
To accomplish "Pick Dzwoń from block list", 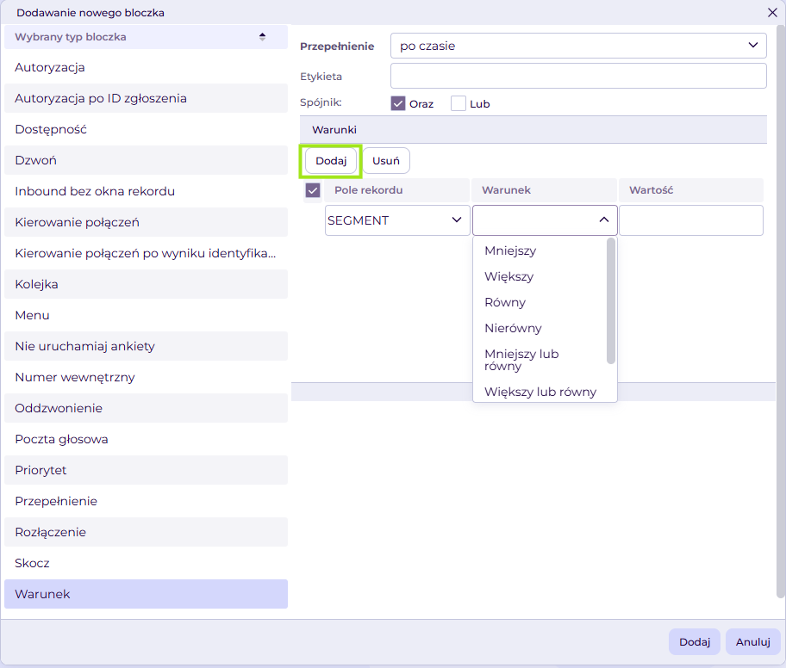I will click(146, 160).
